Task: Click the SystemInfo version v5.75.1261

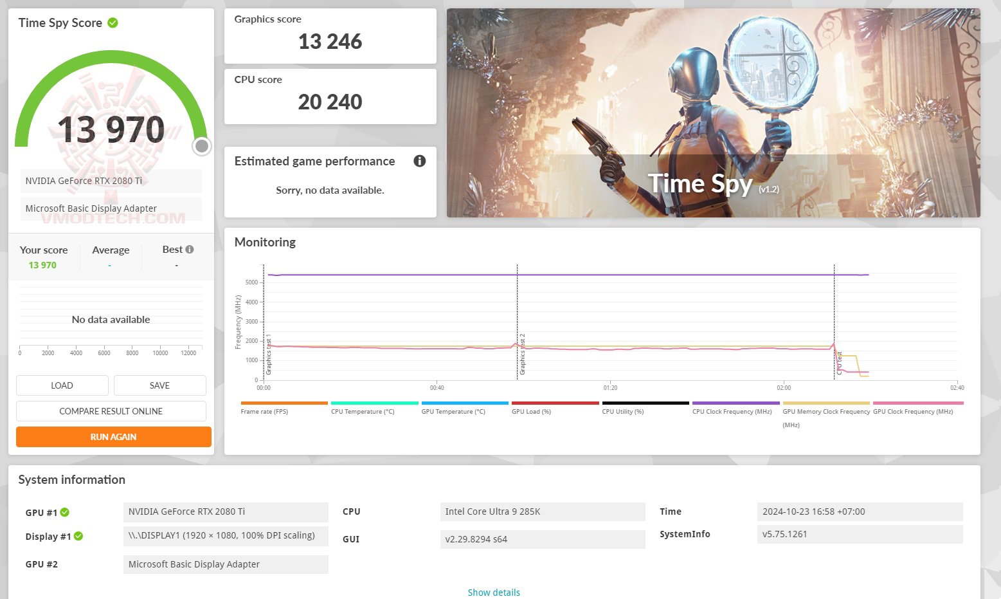Action: [x=860, y=534]
